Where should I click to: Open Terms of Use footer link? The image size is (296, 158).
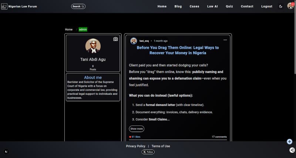161,146
